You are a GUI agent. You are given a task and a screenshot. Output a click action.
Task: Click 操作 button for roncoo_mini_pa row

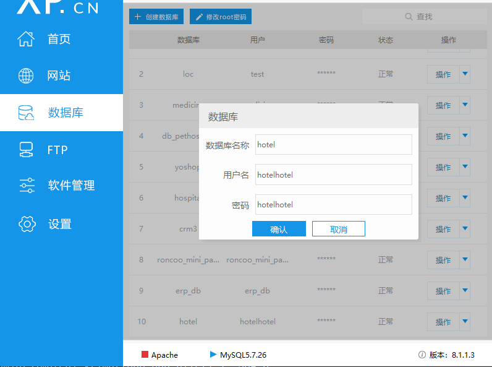[x=443, y=260]
